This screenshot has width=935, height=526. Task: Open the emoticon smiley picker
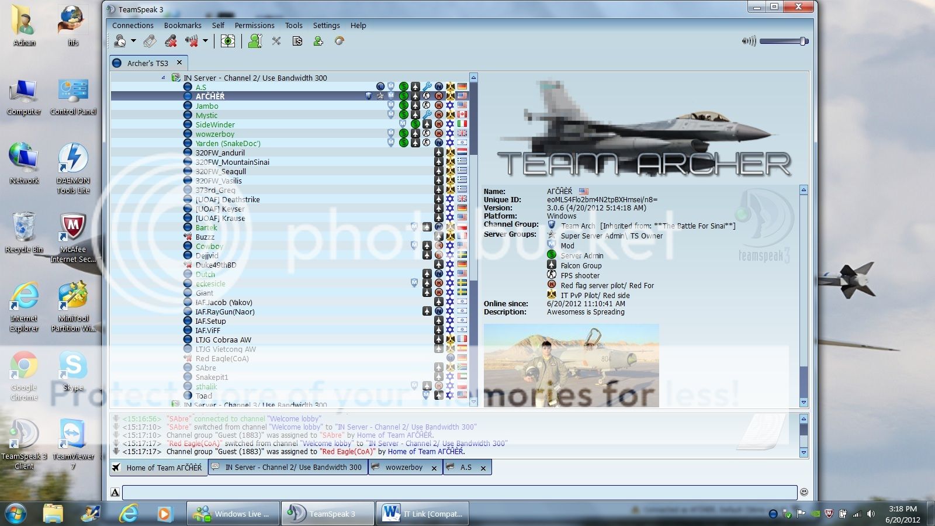coord(804,492)
